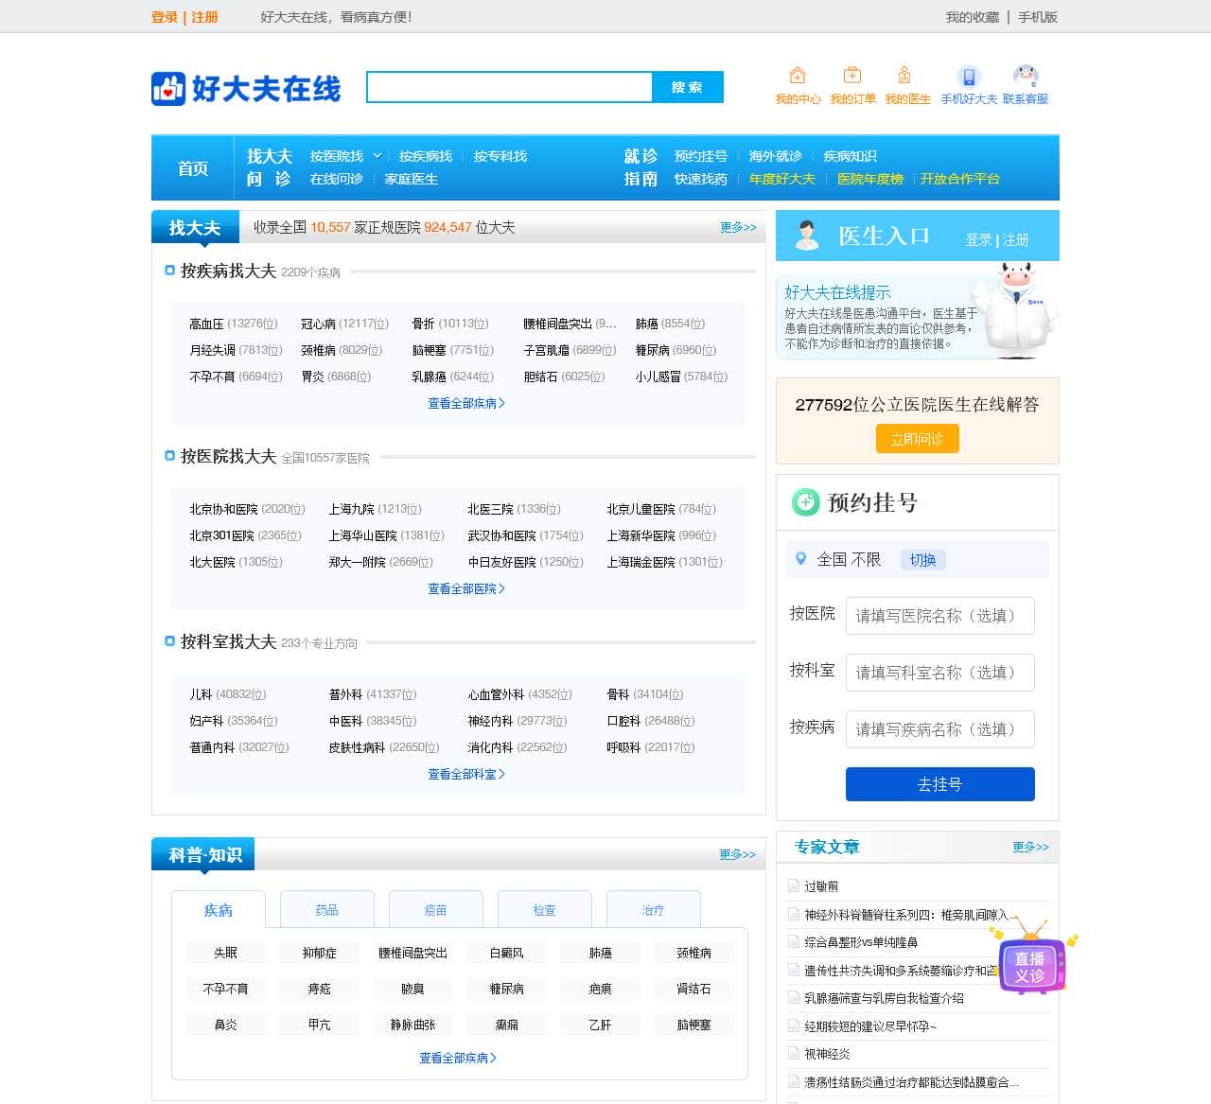The height and width of the screenshot is (1104, 1211).
Task: Click 更多>> to expand all 找大夫 listings
Action: (x=736, y=228)
